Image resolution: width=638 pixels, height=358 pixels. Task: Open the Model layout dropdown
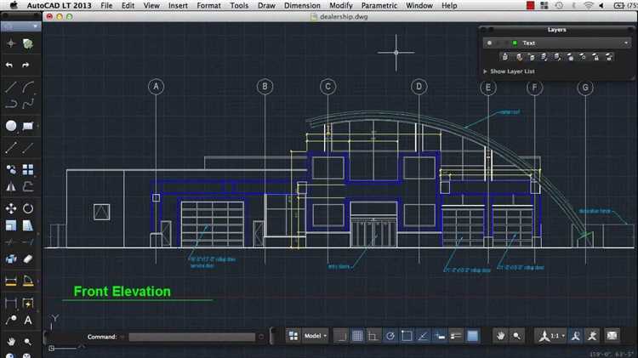pyautogui.click(x=315, y=336)
